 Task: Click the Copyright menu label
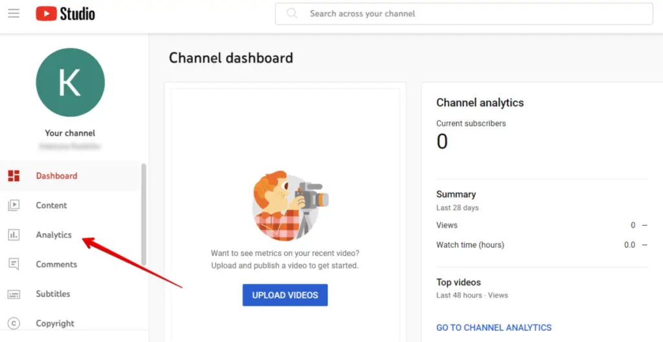tap(55, 323)
